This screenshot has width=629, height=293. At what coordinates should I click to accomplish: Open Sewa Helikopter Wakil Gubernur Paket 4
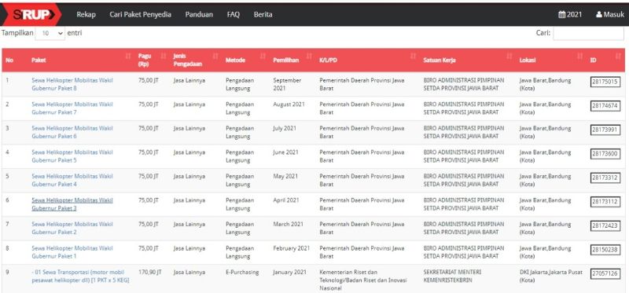(x=72, y=180)
